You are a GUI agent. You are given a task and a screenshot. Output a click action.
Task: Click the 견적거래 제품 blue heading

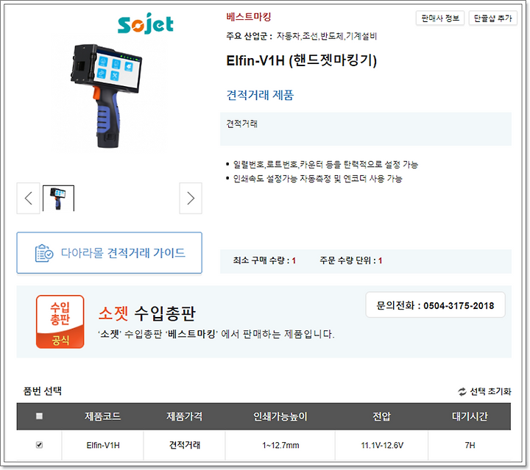coord(260,95)
